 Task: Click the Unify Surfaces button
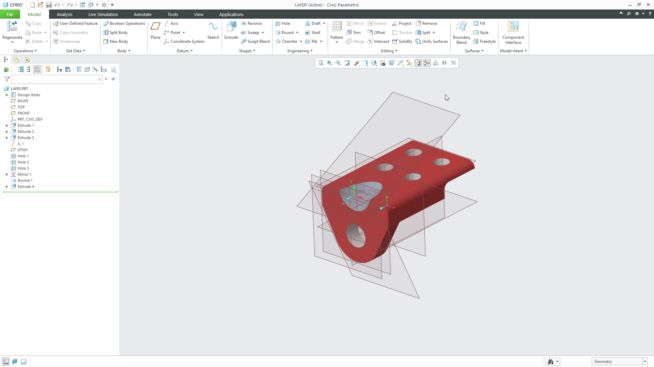[432, 41]
